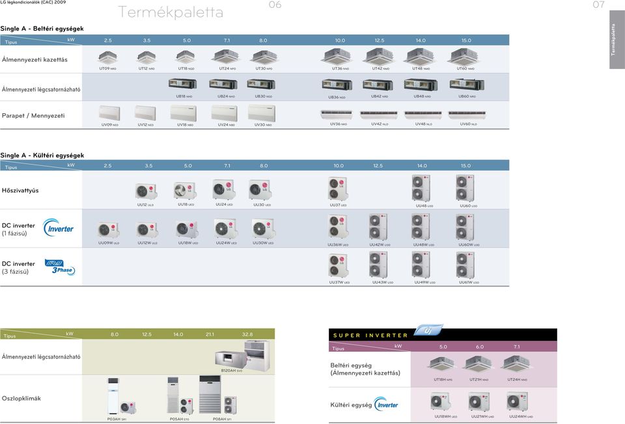Click the Inverter logo next to Kültéri egység
This screenshot has height=424, width=625.
click(386, 404)
